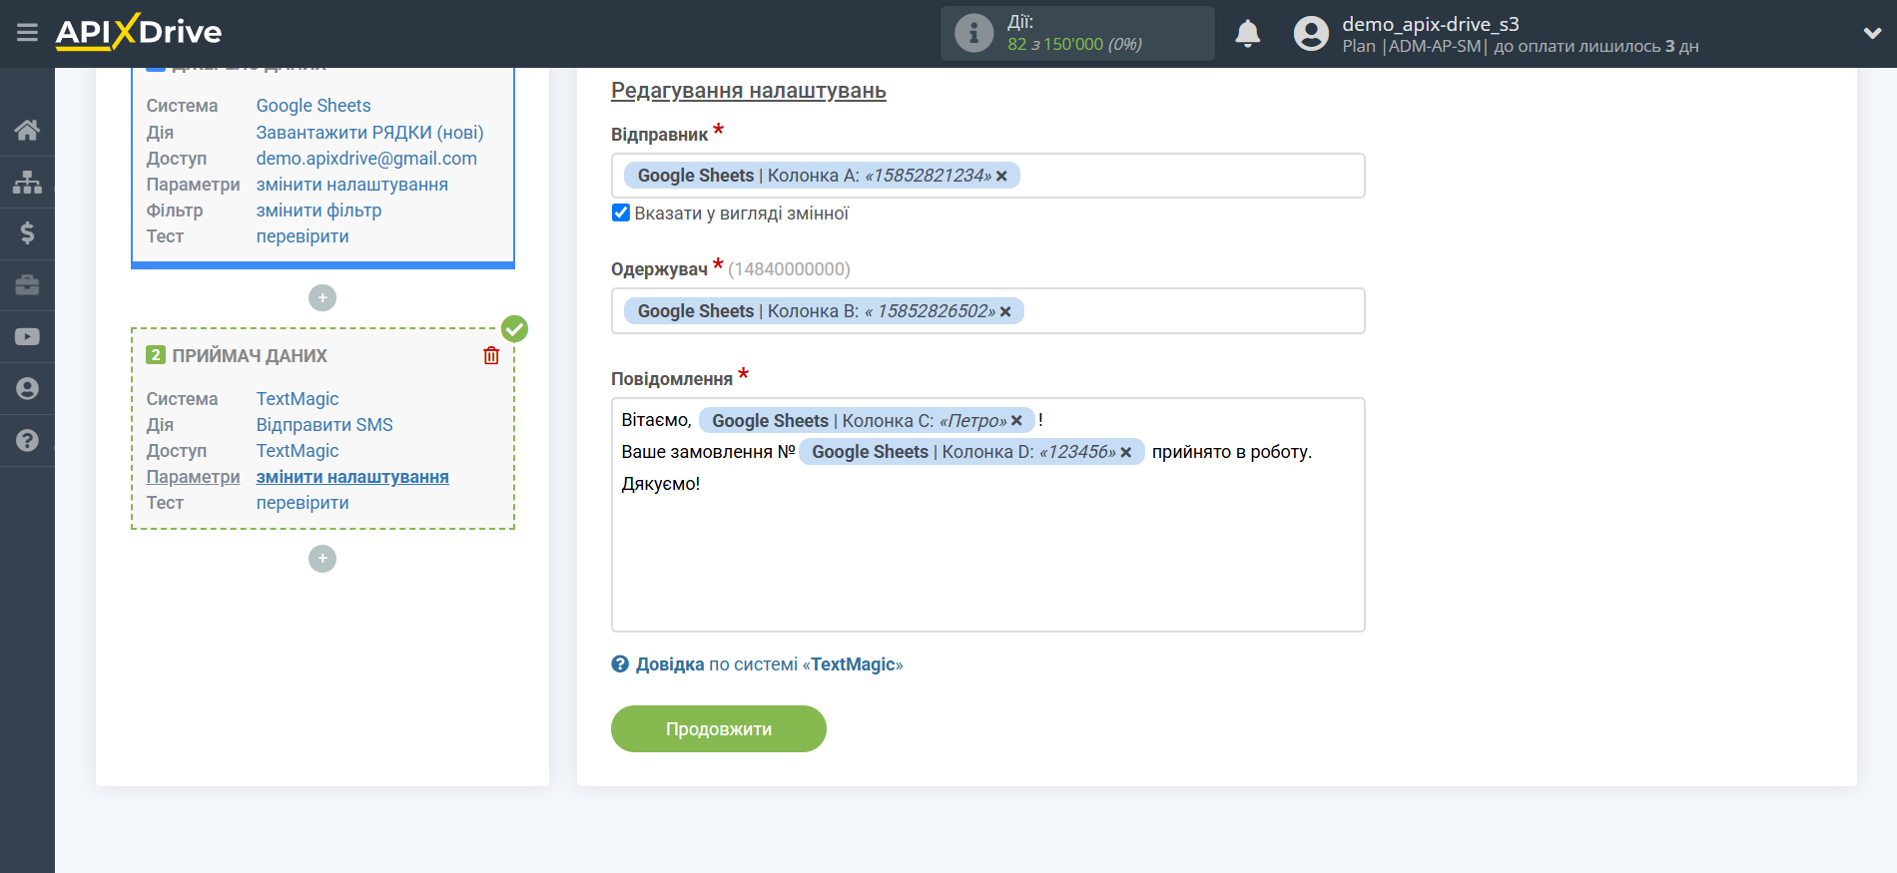
Task: Delete the data receiver block
Action: pyautogui.click(x=491, y=355)
